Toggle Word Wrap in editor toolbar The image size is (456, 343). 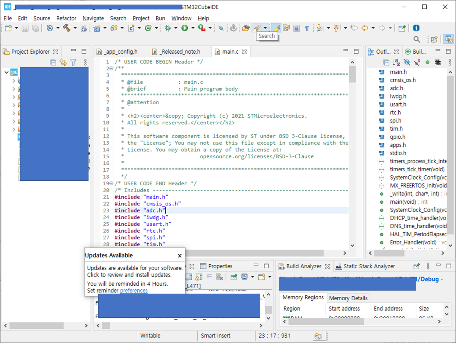(286, 28)
